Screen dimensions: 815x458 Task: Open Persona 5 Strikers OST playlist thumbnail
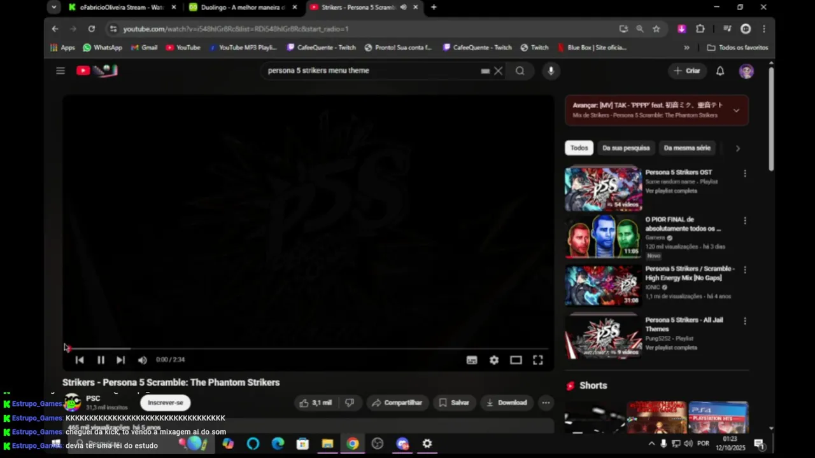(x=604, y=189)
